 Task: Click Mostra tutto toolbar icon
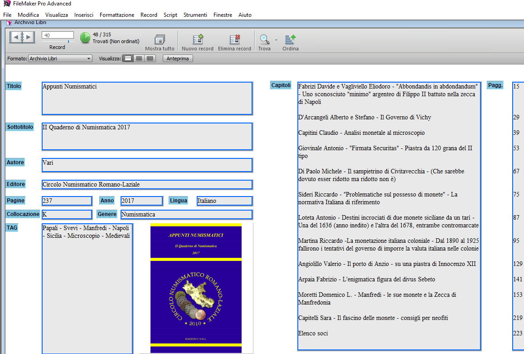coord(160,39)
